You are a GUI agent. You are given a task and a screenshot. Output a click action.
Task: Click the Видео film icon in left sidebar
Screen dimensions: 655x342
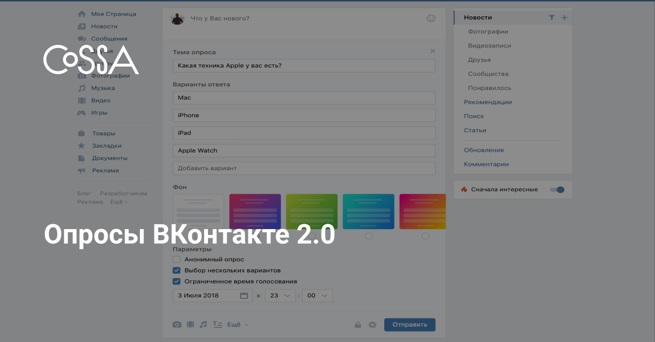pyautogui.click(x=82, y=100)
